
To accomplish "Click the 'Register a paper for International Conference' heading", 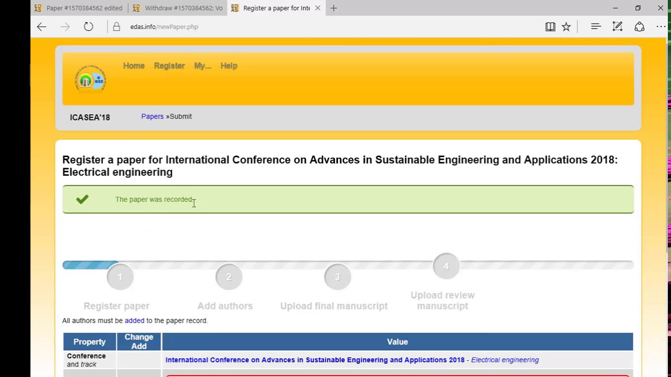I will [x=340, y=166].
